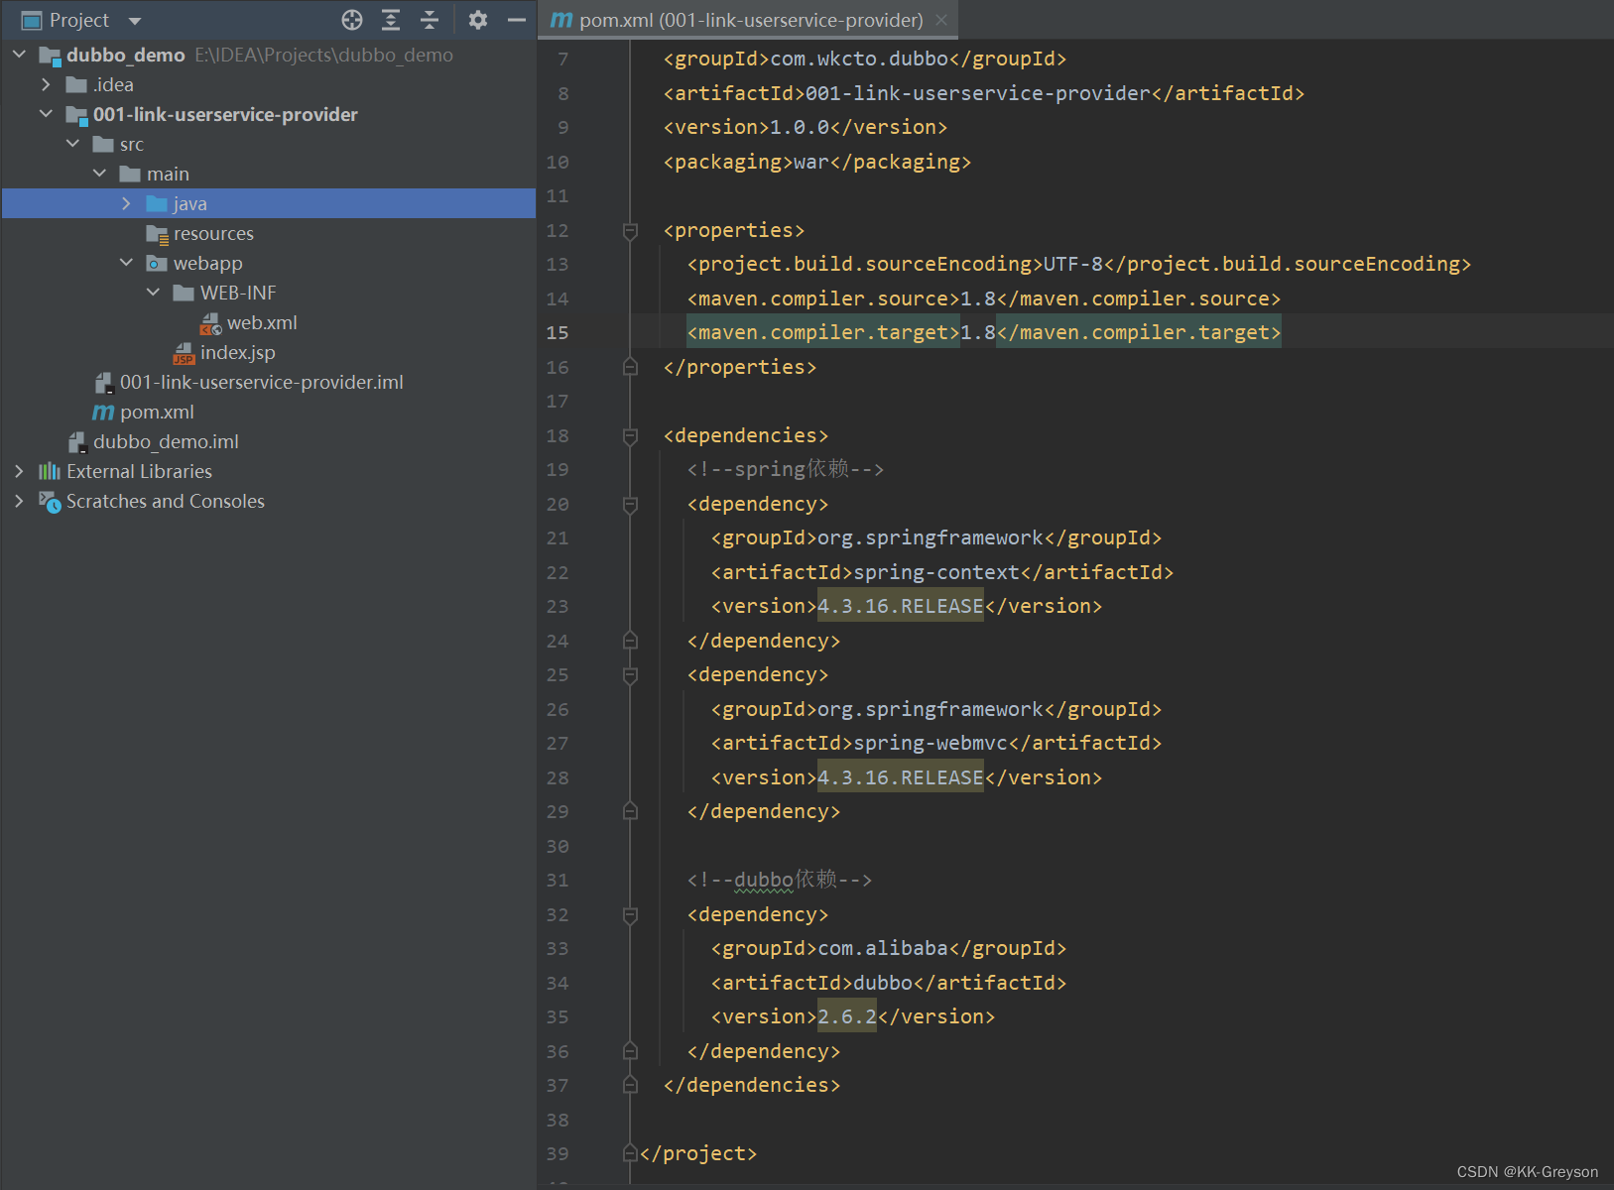Click the resources folder icon
Viewport: 1614px width, 1190px height.
(x=157, y=234)
